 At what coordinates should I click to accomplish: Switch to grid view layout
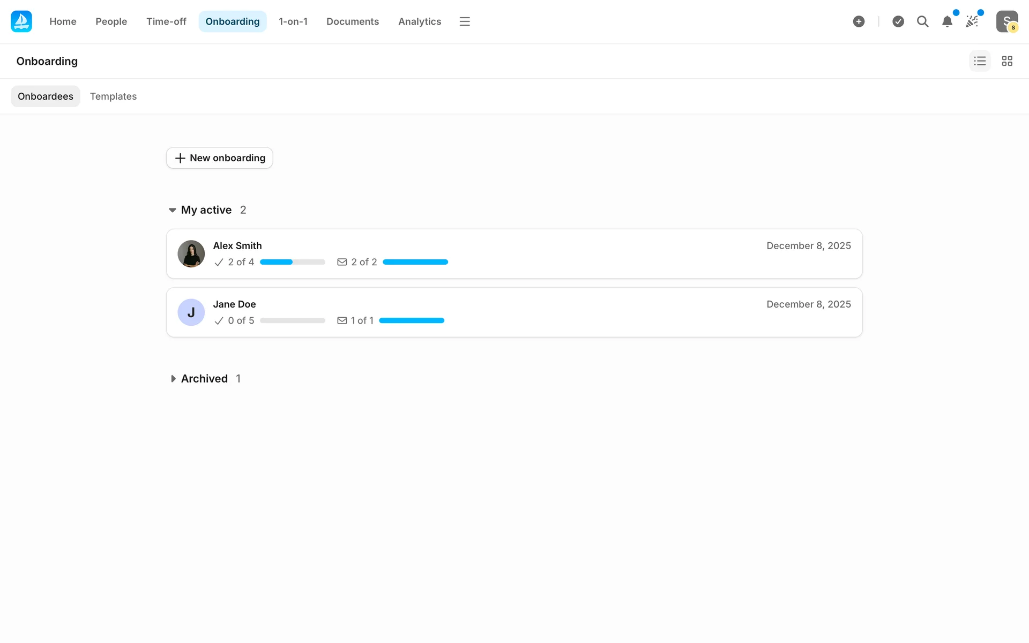(x=1007, y=61)
